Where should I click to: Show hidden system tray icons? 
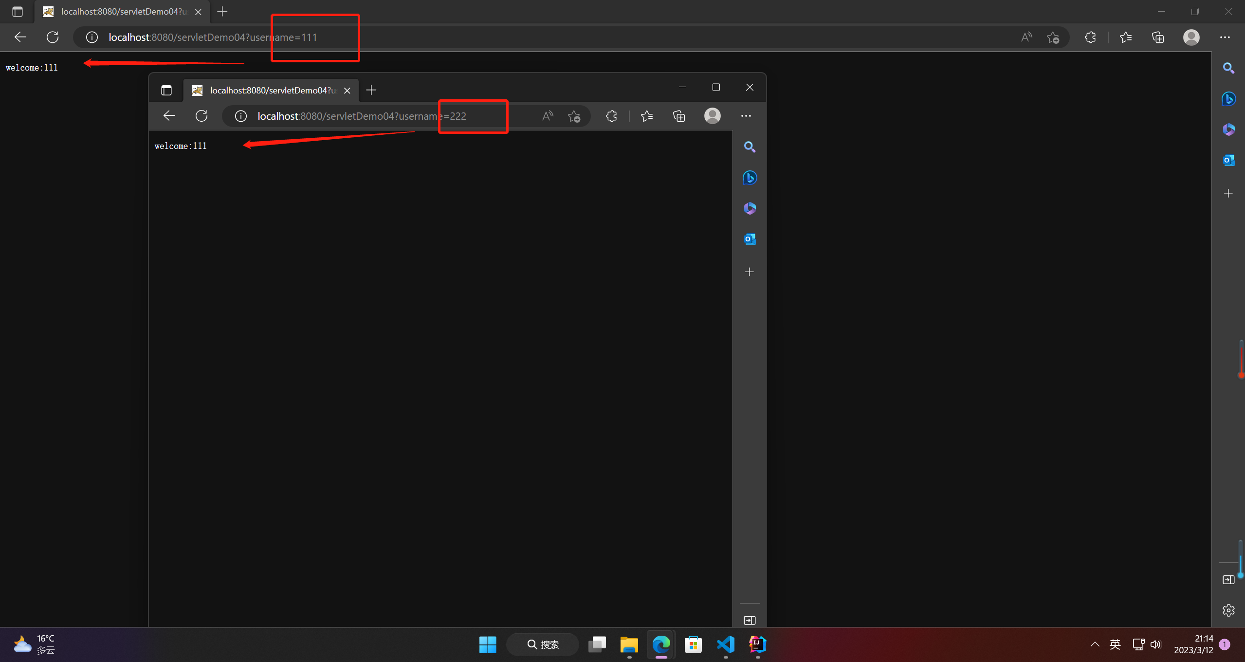pos(1095,644)
